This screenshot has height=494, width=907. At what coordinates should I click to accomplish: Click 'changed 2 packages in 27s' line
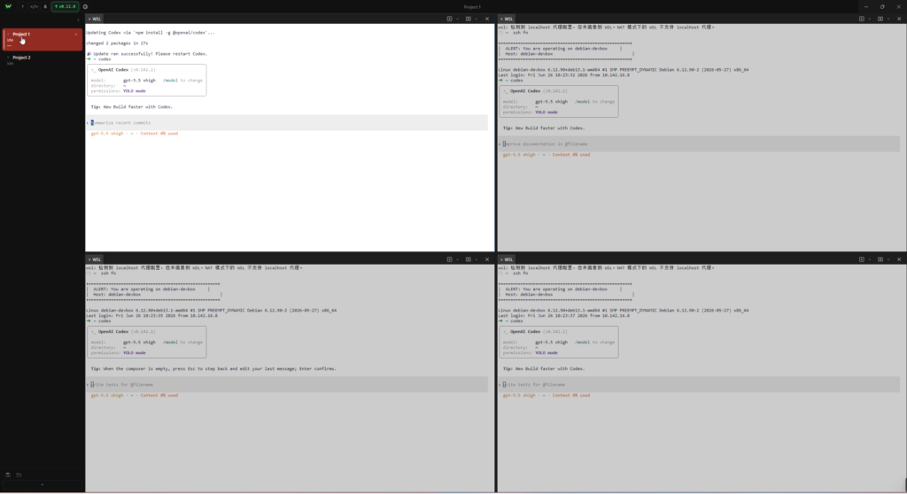click(117, 43)
